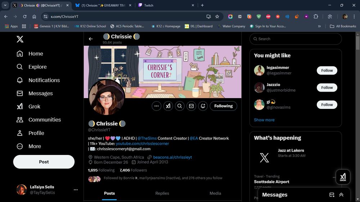Bookmark this page star icon

[217, 17]
